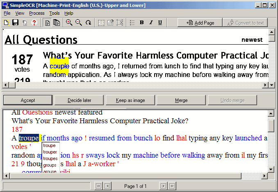Viewport: 278px width, 192px height.
Task: Switch to multi-page view icon
Action: coord(57,23)
